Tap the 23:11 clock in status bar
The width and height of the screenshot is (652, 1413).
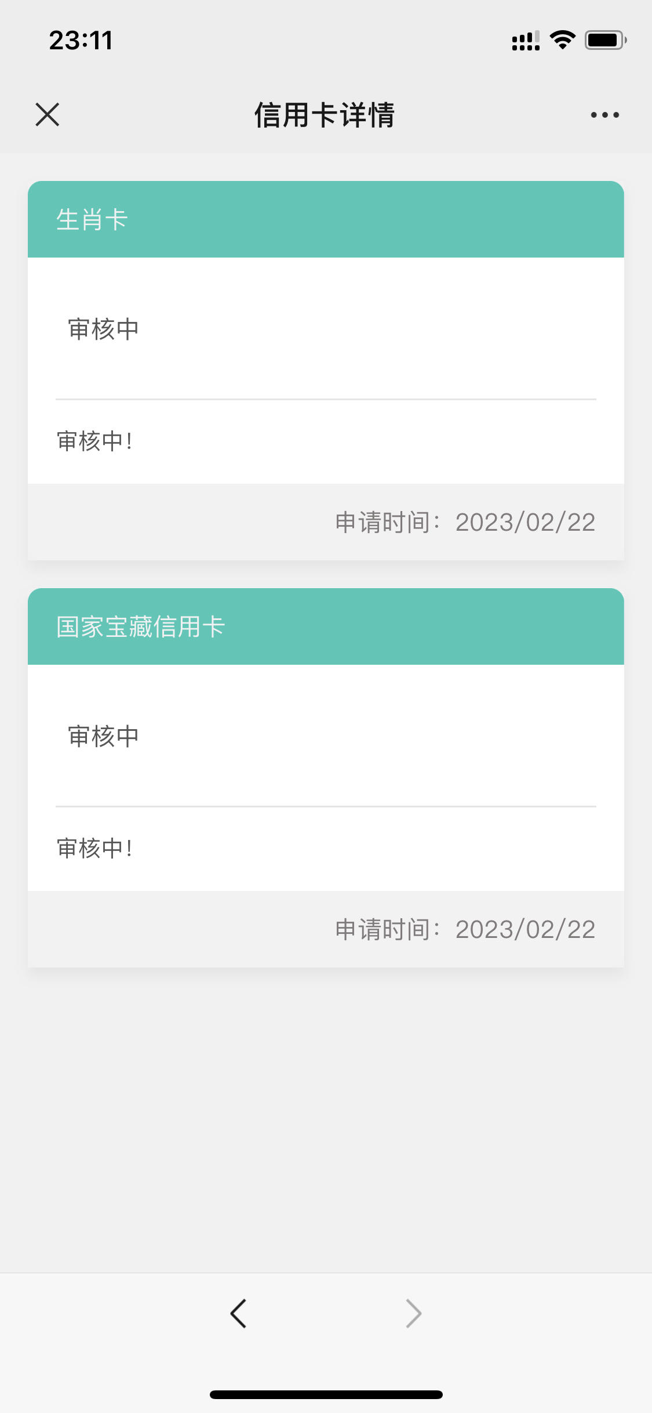81,41
